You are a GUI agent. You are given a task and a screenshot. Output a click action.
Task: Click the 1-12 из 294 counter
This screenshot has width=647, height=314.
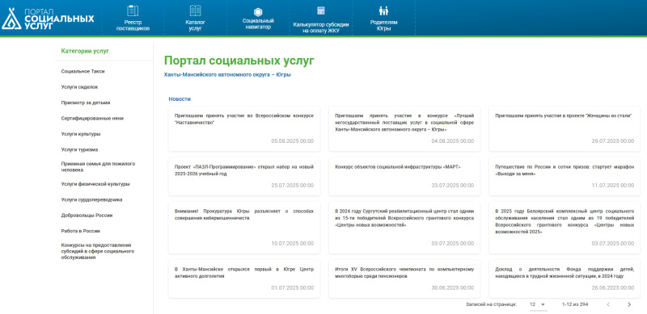tap(575, 304)
